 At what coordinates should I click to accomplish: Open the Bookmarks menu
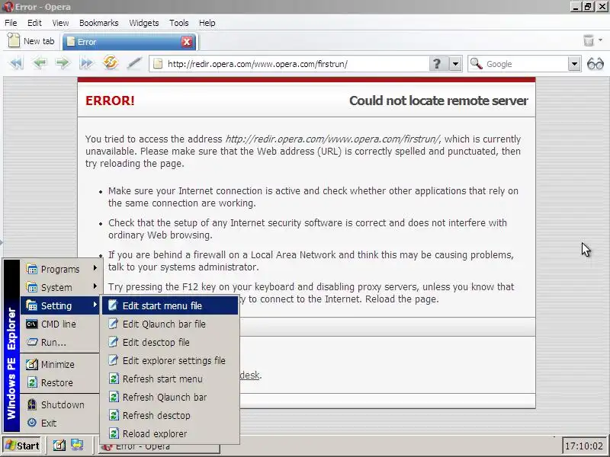click(x=99, y=23)
